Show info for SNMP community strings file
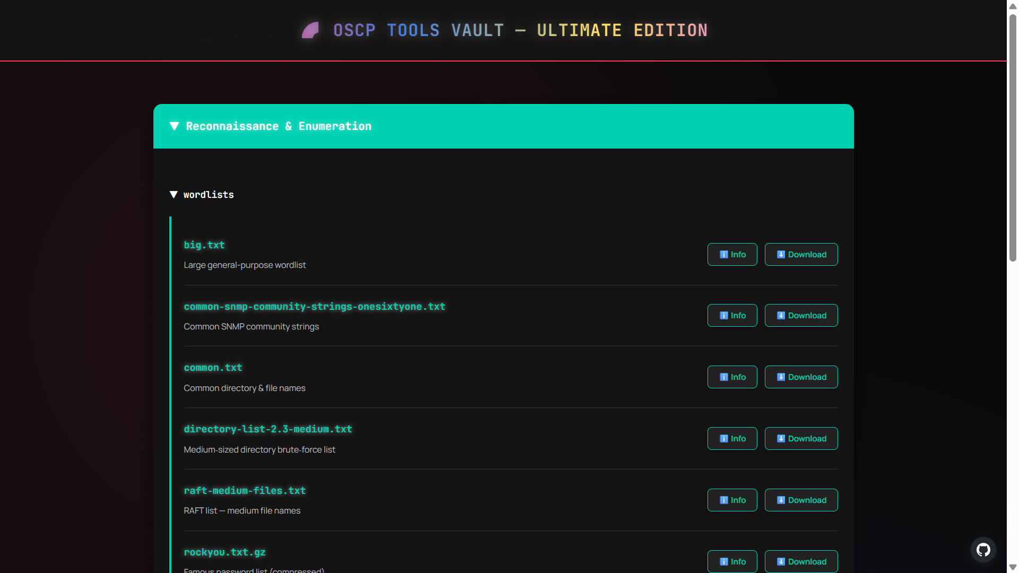1019x573 pixels. (732, 316)
